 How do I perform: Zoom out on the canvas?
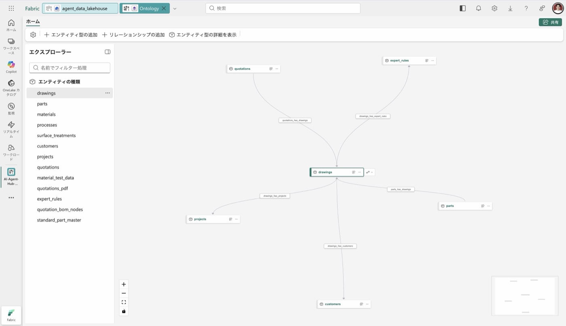pyautogui.click(x=124, y=293)
